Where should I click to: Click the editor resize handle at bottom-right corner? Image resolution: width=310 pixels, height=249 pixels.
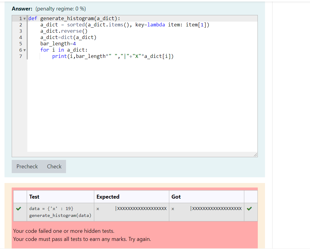pos(256,154)
